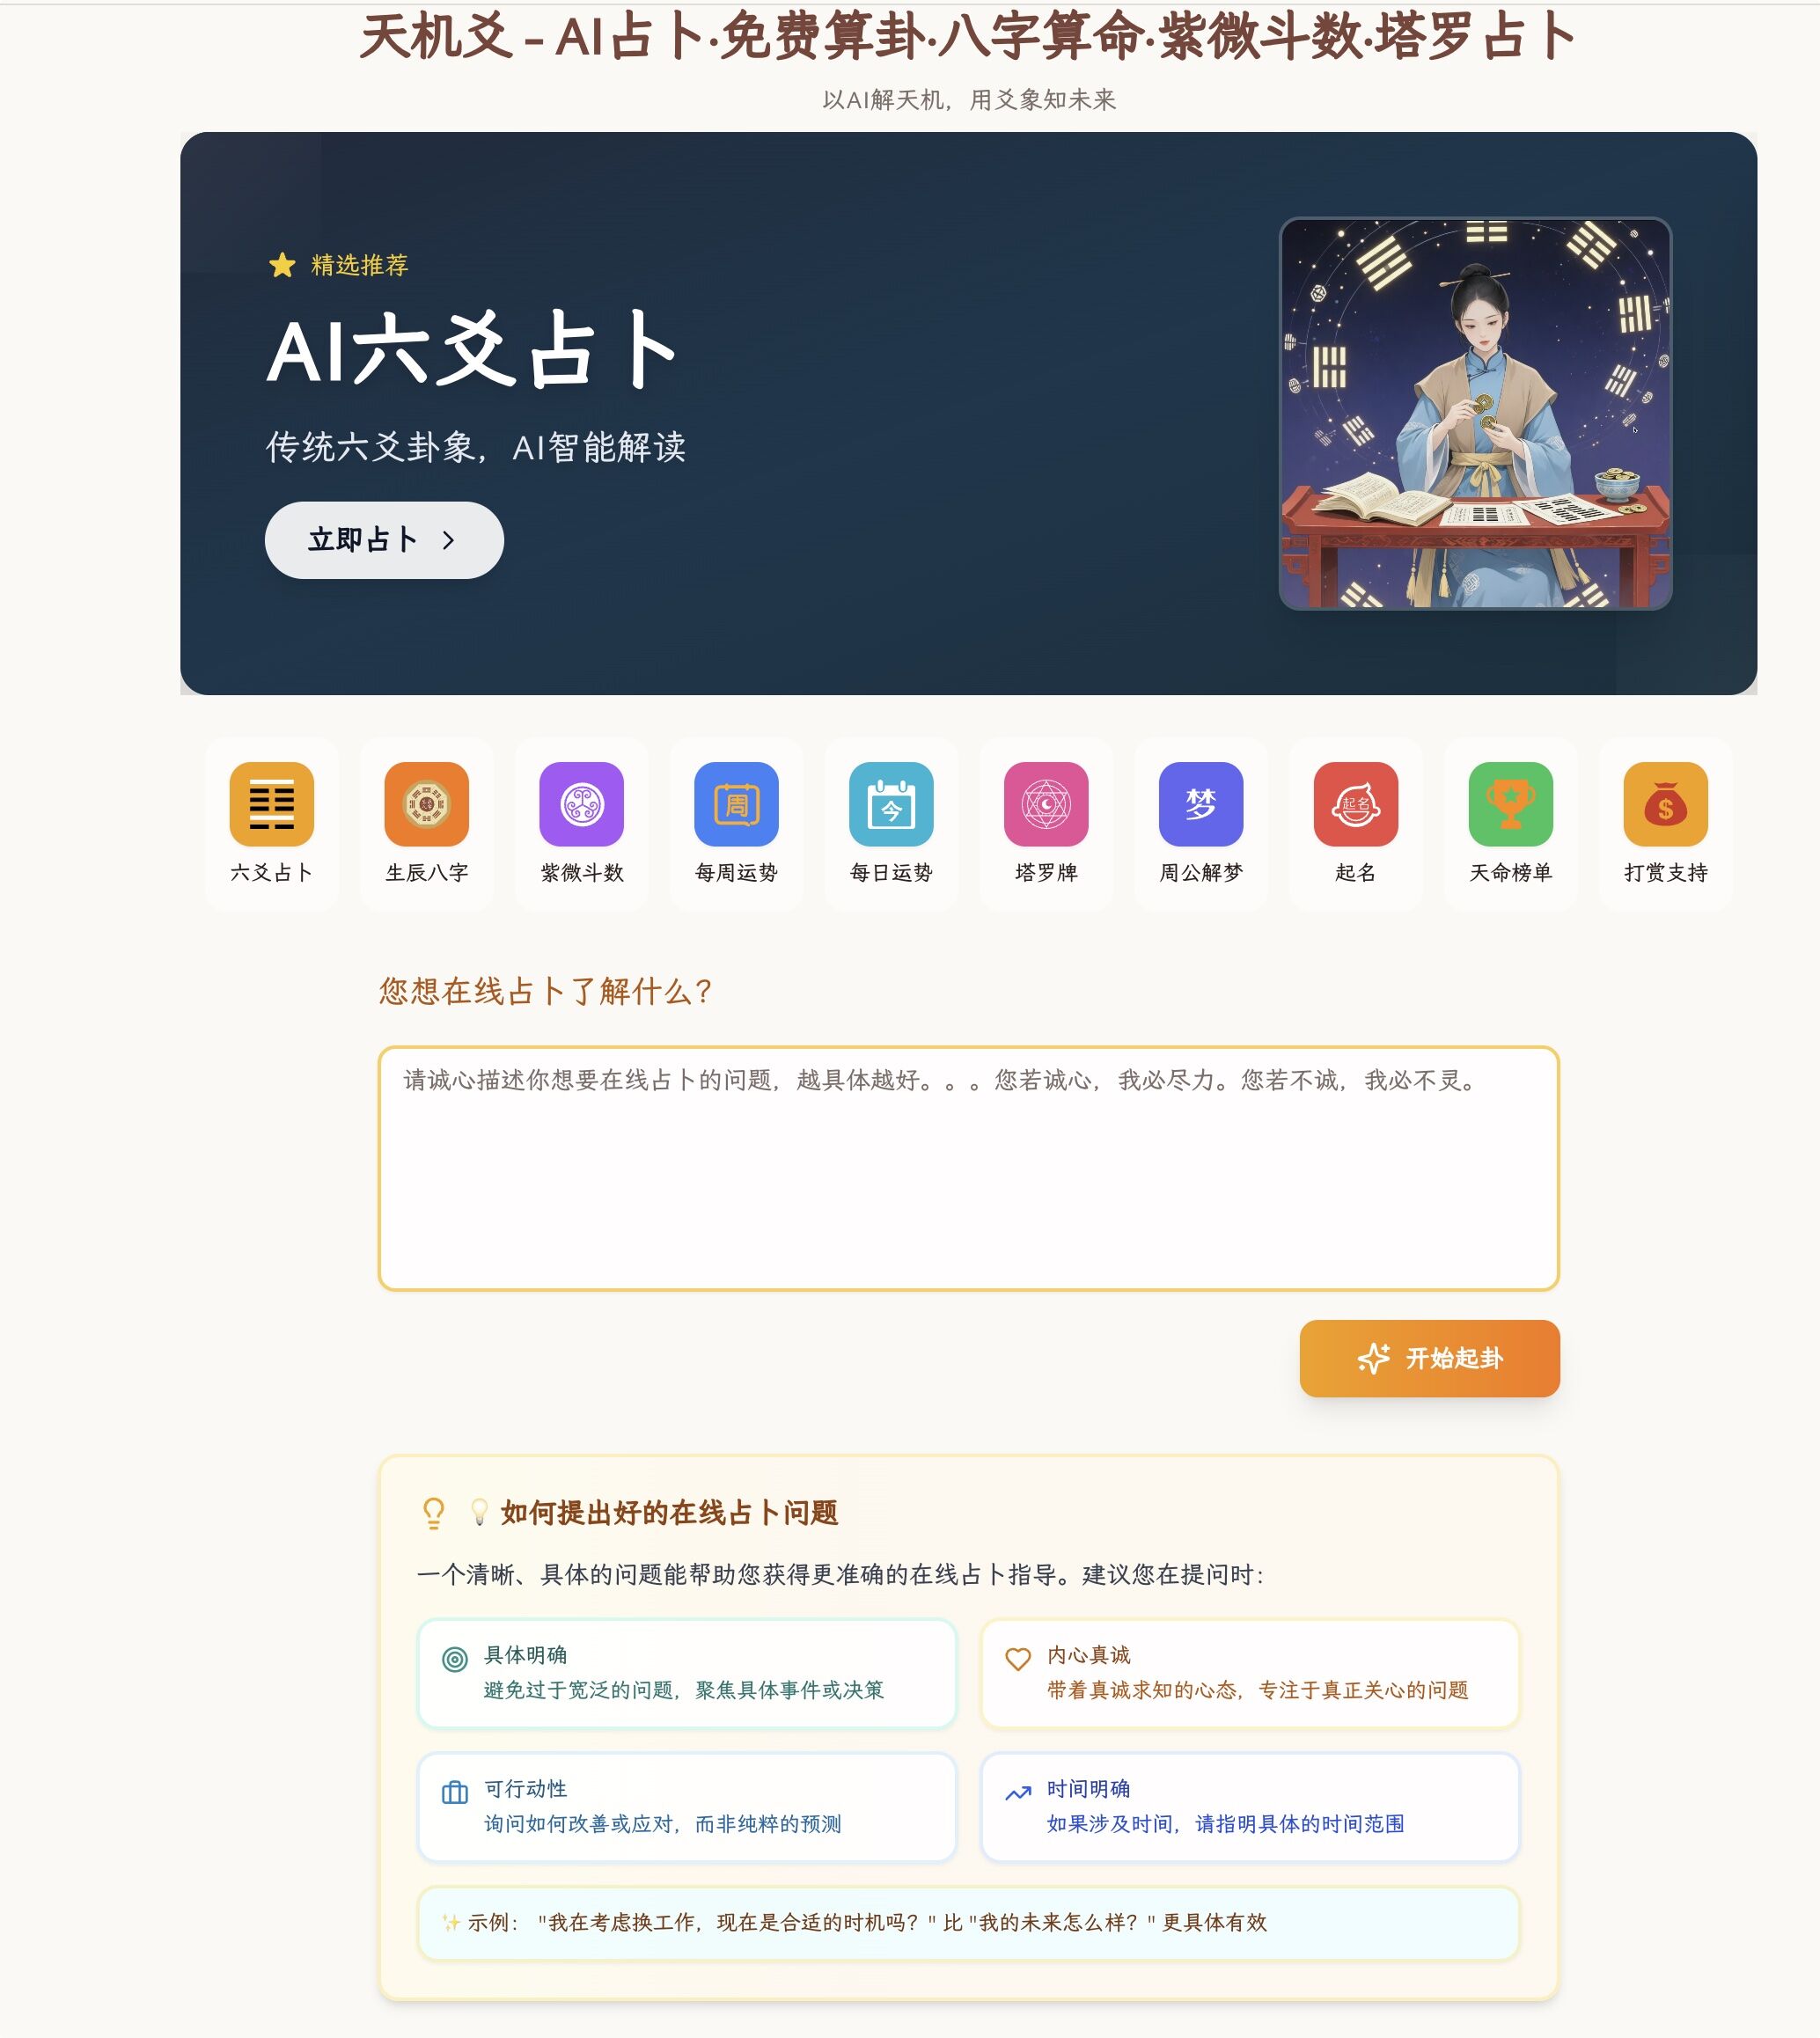Viewport: 1820px width, 2038px height.
Task: Select the 紫微斗数 purple icon
Action: [x=581, y=804]
